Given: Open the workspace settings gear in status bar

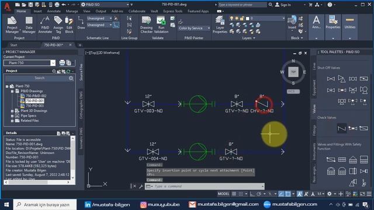Looking at the screenshot, I should click(330, 194).
